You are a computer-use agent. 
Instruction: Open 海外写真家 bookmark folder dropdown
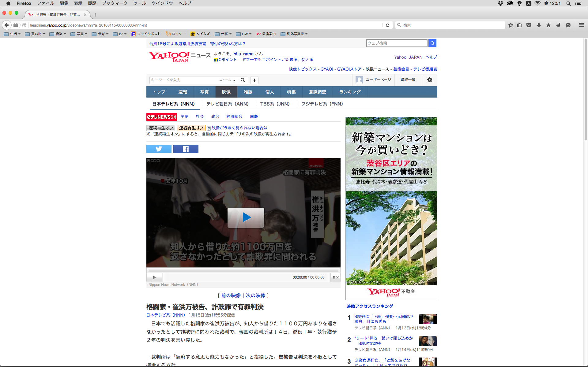(294, 34)
